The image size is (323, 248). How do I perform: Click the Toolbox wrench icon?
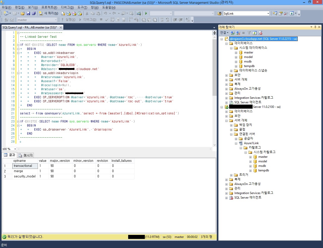tap(286, 13)
